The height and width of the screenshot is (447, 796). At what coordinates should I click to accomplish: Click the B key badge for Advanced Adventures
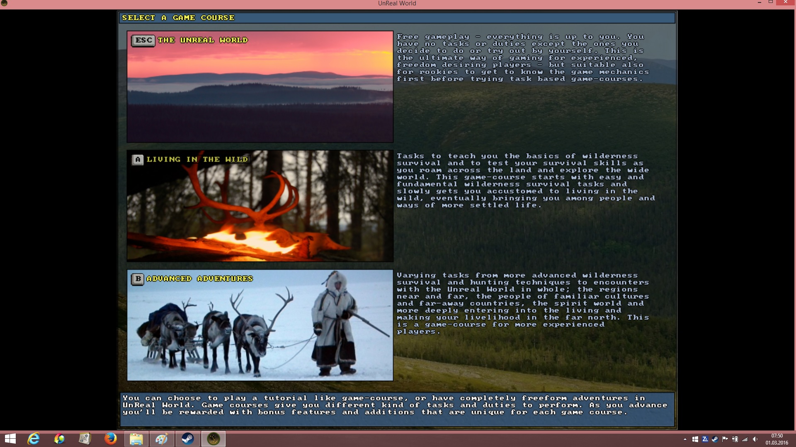click(x=138, y=279)
